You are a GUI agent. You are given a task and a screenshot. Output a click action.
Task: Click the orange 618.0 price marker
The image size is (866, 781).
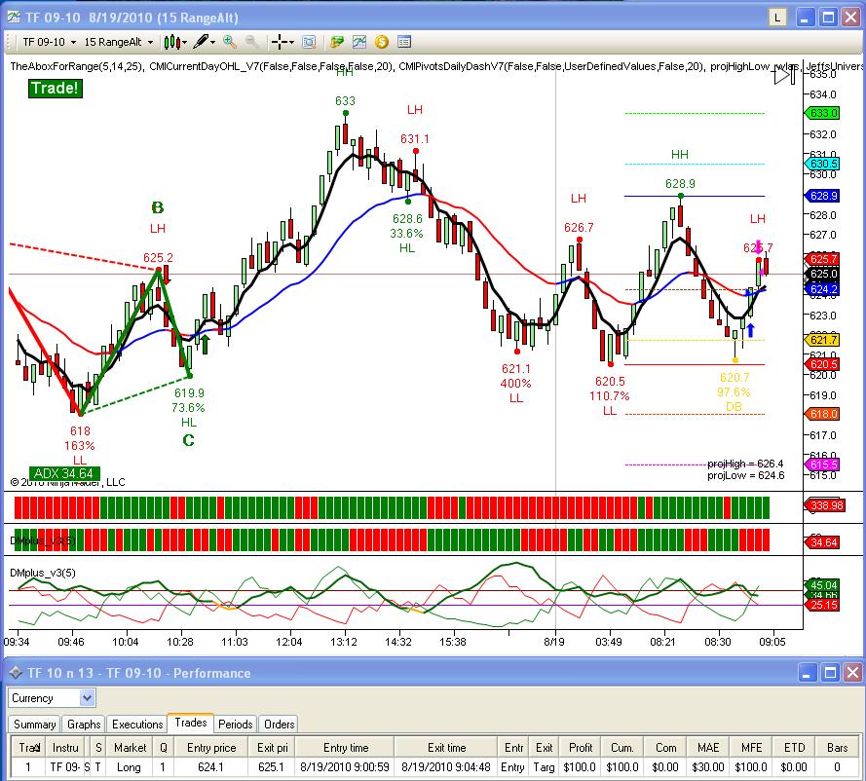point(821,414)
